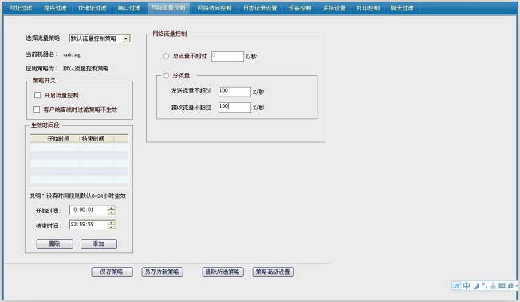This screenshot has height=302, width=520.
Task: Click the 删除 button under time period
Action: [x=55, y=244]
